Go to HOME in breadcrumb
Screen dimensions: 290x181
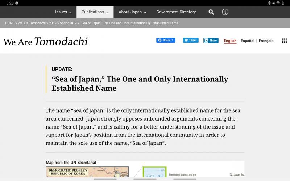10,23
